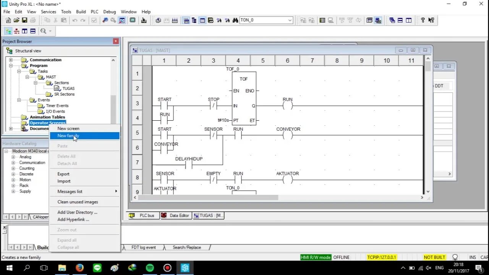
Task: Choose Add Hyperlink entry
Action: point(85,220)
